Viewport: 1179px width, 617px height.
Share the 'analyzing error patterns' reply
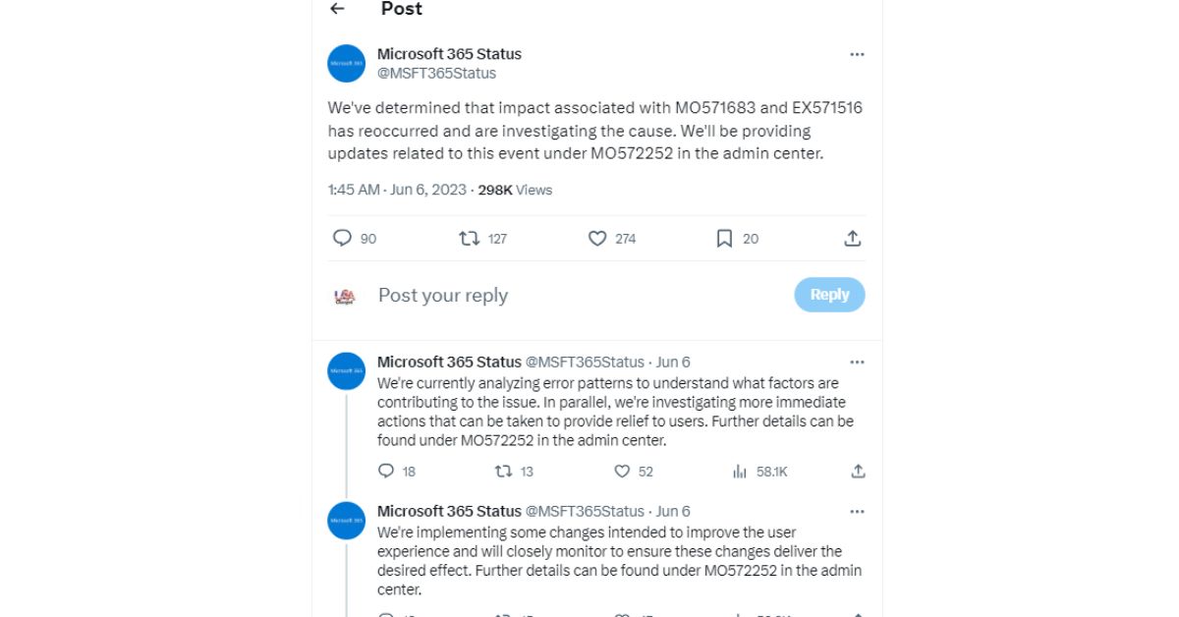coord(858,472)
